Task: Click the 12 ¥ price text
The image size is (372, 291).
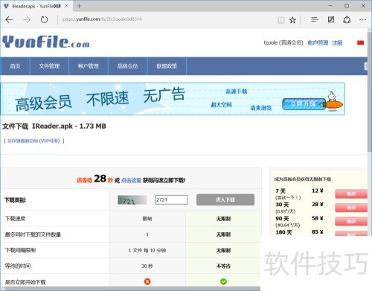Action: [x=318, y=191]
